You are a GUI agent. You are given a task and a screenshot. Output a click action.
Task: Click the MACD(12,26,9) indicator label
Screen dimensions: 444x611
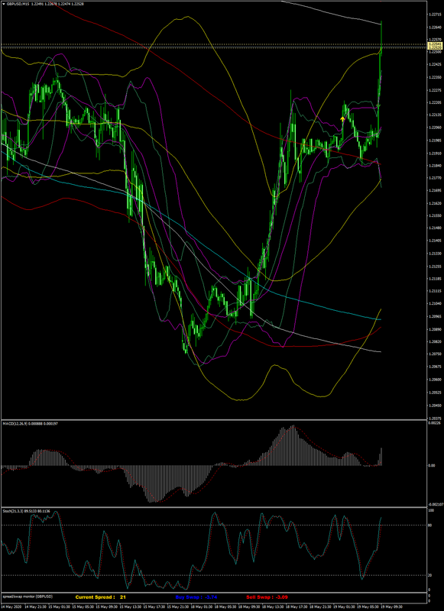14,423
